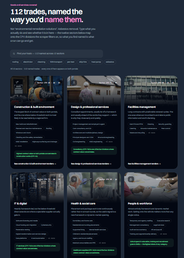Click the 'Cloud hosting and migration' tag
The image size is (184, 258).
26,225
